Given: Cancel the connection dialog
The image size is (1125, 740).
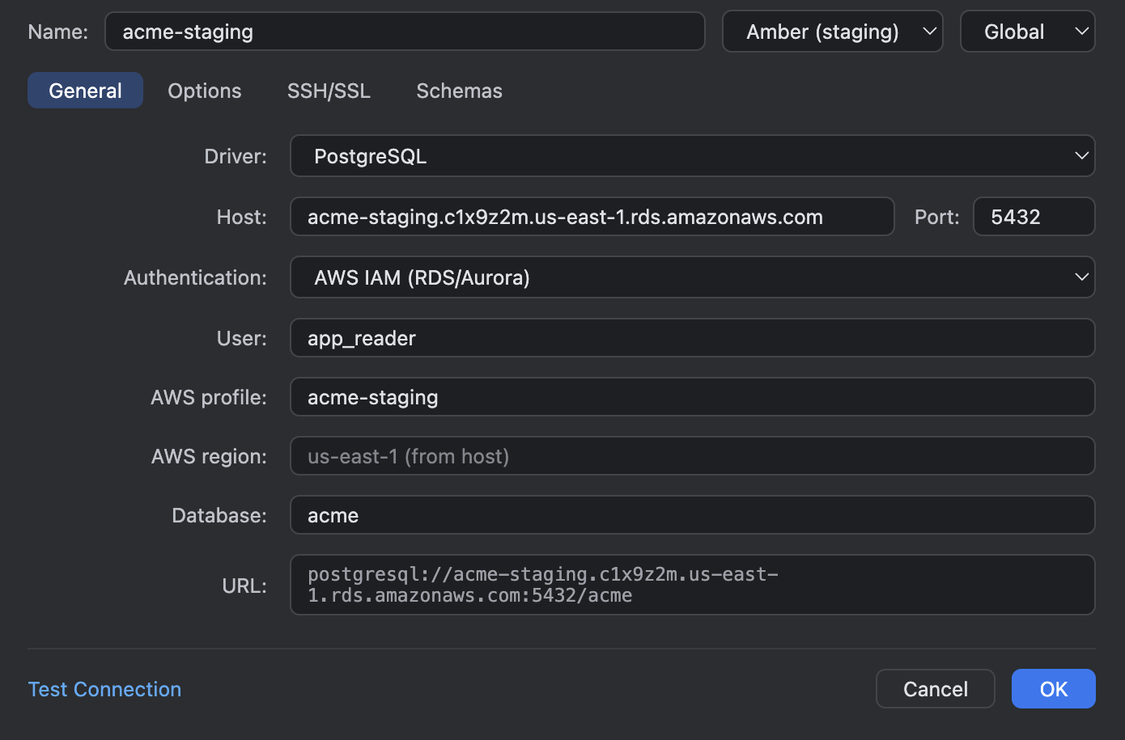Looking at the screenshot, I should point(935,689).
